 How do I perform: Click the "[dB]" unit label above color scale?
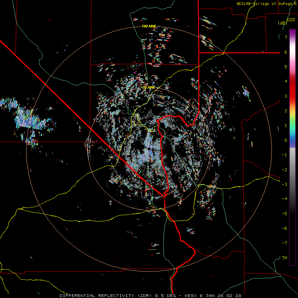click(x=282, y=23)
